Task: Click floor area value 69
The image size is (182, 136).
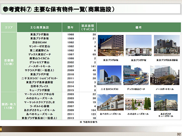Action: (94, 54)
